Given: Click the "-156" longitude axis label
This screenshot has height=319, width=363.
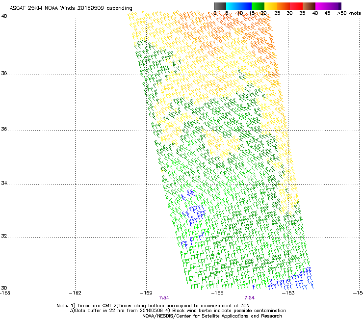Looking at the screenshot, I should click(217, 293).
